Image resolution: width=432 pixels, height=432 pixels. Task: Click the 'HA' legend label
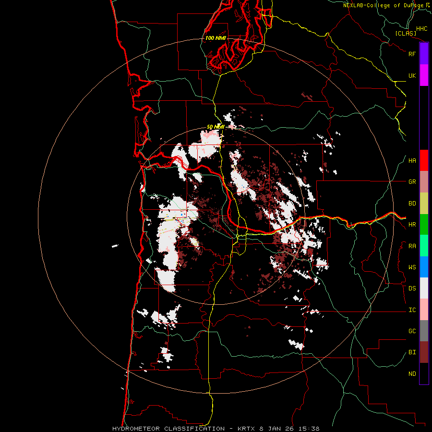pos(412,161)
